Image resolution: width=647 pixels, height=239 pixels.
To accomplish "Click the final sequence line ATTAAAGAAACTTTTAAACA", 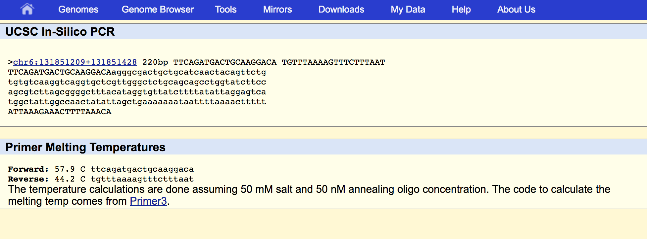I will pyautogui.click(x=60, y=112).
